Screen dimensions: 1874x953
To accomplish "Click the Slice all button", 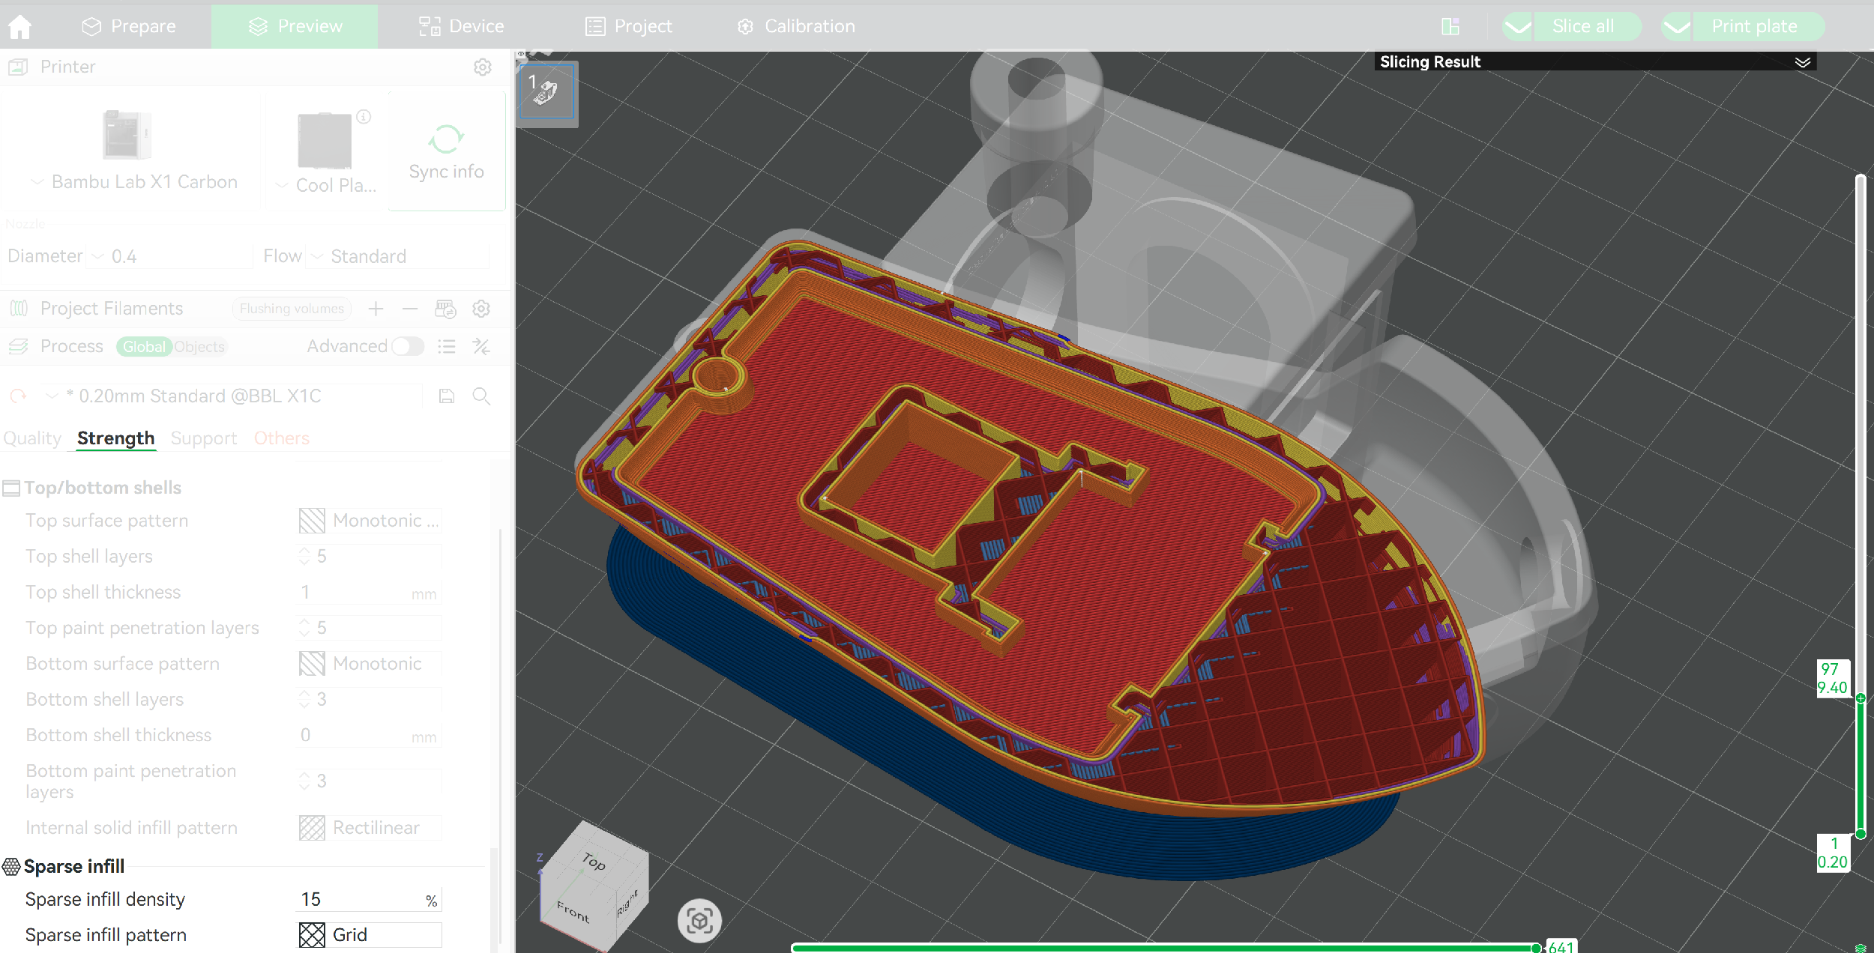I will point(1587,27).
